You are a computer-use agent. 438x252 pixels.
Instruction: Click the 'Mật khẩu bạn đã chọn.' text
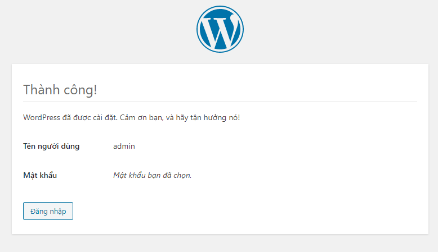pyautogui.click(x=152, y=175)
